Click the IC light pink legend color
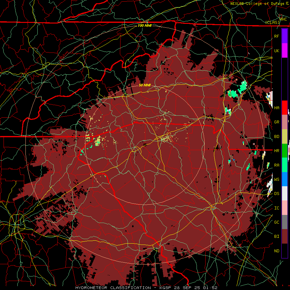This screenshot has height=290, width=290. tap(285, 208)
